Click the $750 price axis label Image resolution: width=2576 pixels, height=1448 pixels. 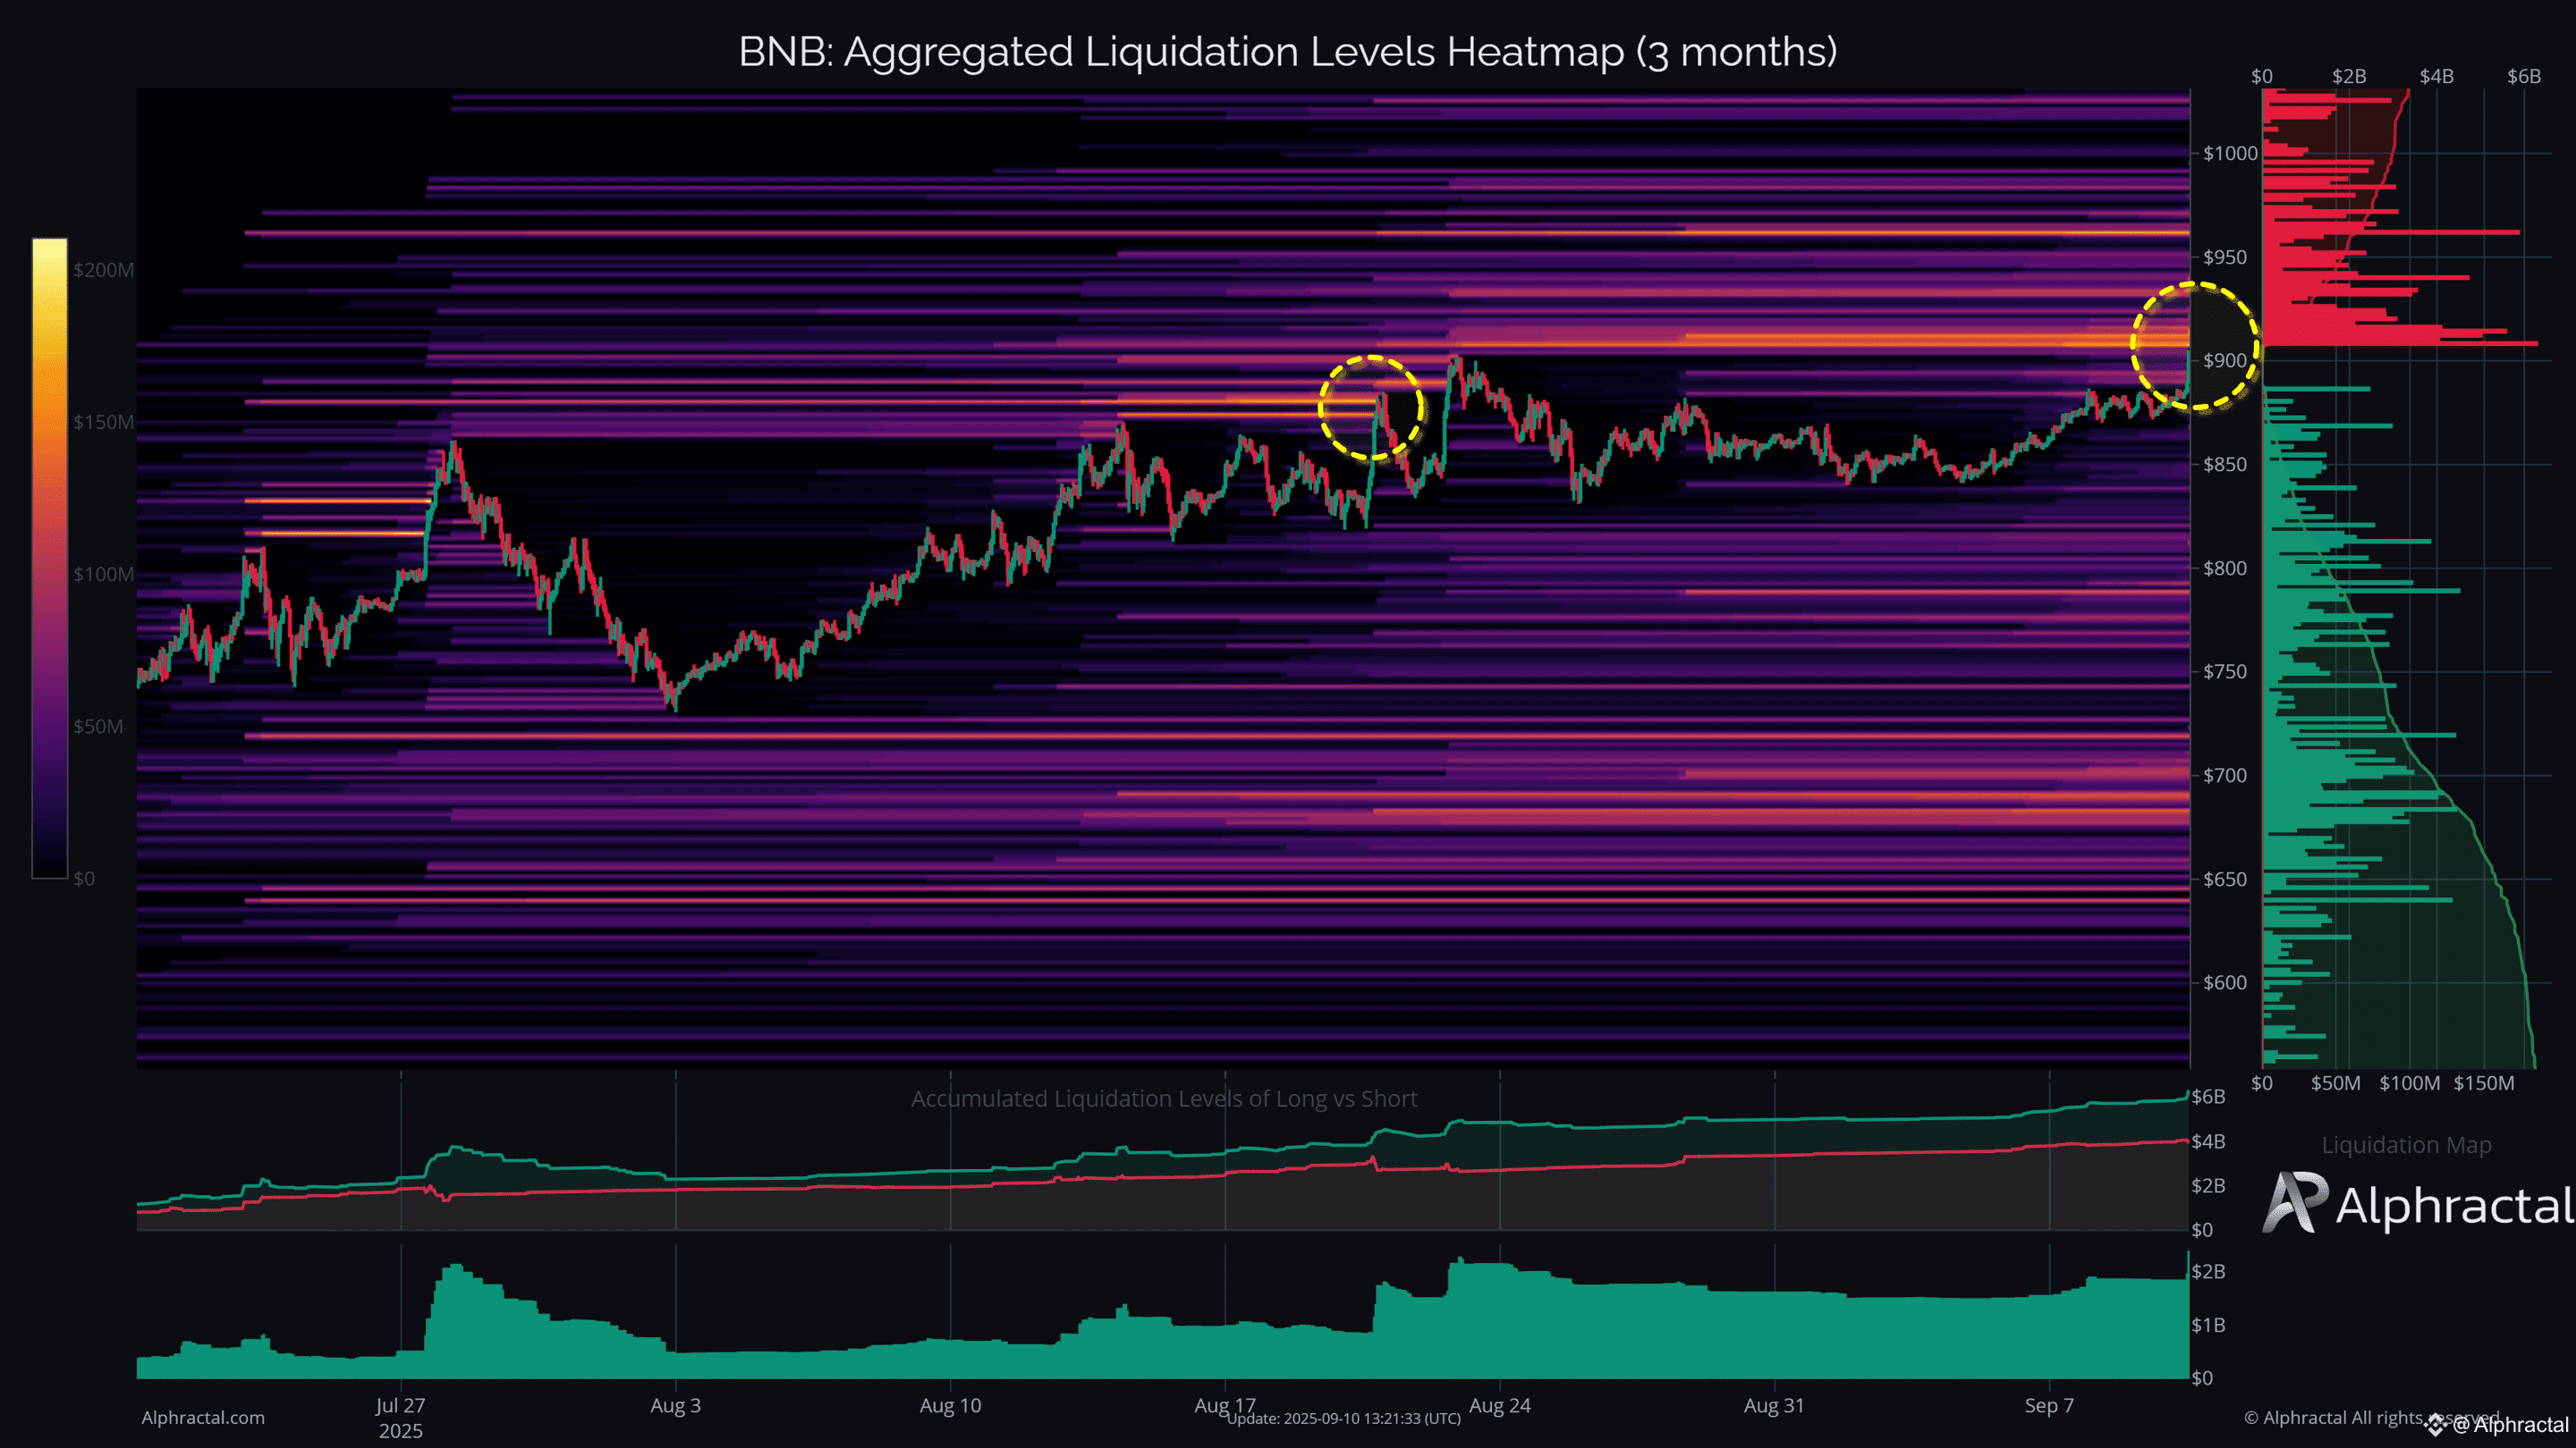(x=2225, y=671)
